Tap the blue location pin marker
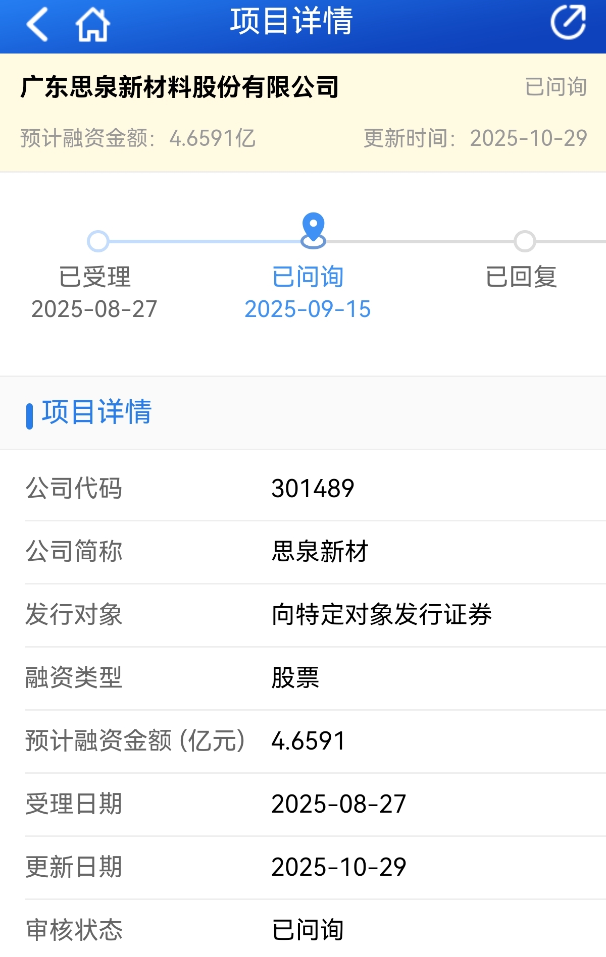The width and height of the screenshot is (606, 957). pos(313,230)
